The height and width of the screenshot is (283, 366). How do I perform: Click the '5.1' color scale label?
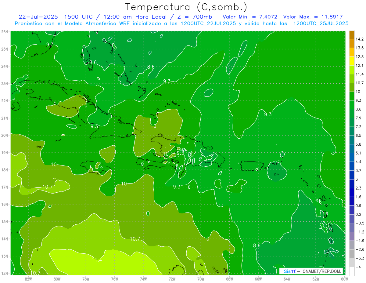point(358,153)
